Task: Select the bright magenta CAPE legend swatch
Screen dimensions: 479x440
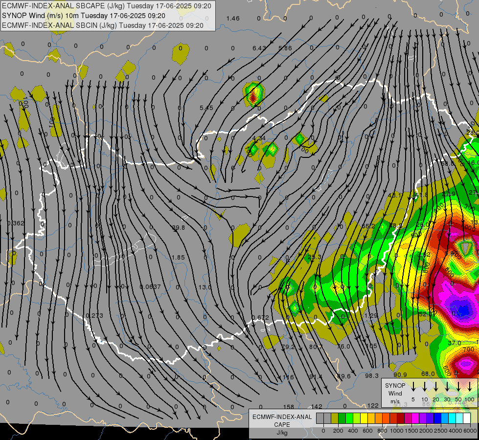Action: point(415,418)
